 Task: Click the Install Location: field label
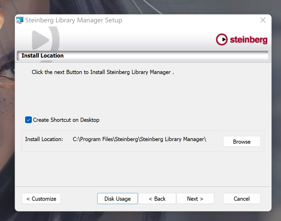click(x=44, y=139)
